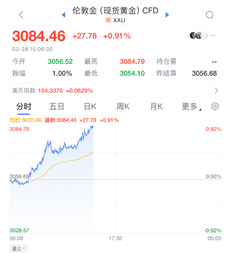This screenshot has width=231, height=253.
Task: Switch to the 月K tab
Action: pos(156,107)
